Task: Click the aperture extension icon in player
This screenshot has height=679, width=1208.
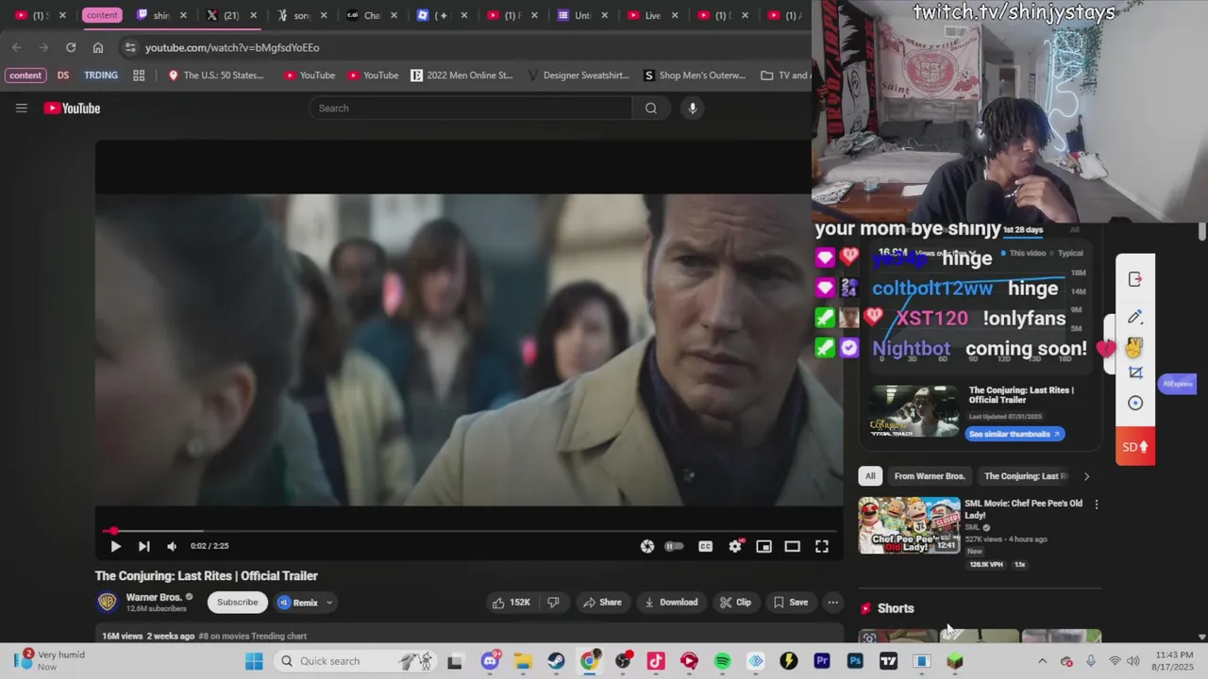Action: coord(647,546)
